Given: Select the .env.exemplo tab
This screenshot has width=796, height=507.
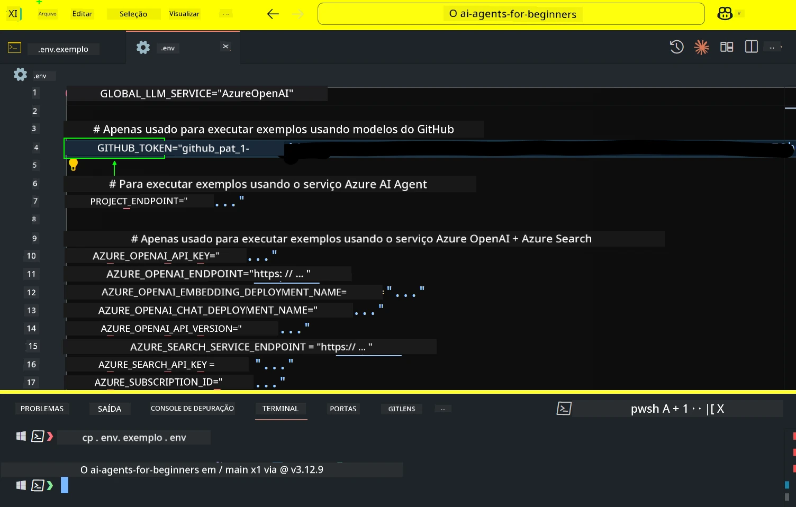Looking at the screenshot, I should (64, 49).
